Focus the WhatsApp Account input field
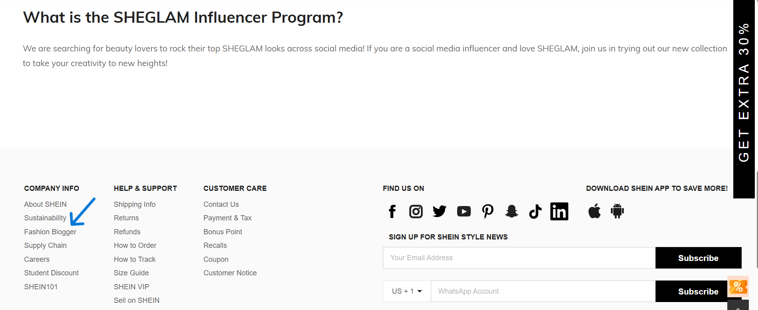Screen dimensions: 758x310 tap(543, 291)
